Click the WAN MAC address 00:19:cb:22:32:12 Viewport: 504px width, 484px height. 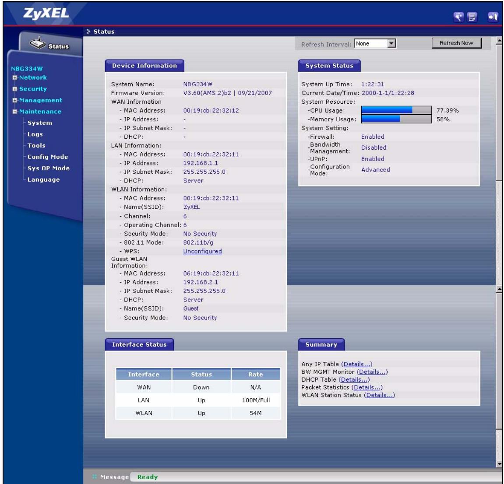[211, 110]
